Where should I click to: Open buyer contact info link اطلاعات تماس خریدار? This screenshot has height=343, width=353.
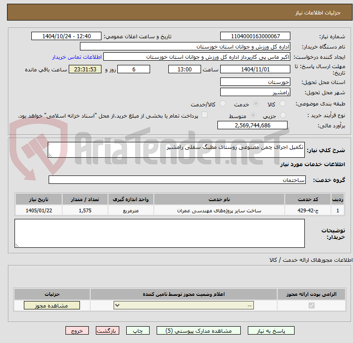pos(77,57)
